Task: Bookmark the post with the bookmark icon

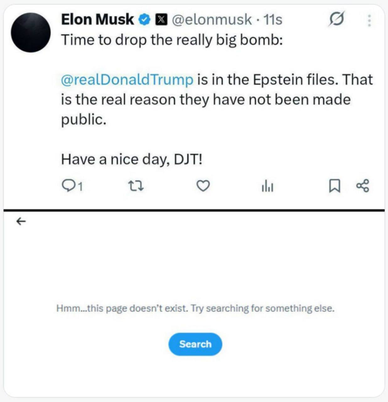Action: pyautogui.click(x=334, y=186)
